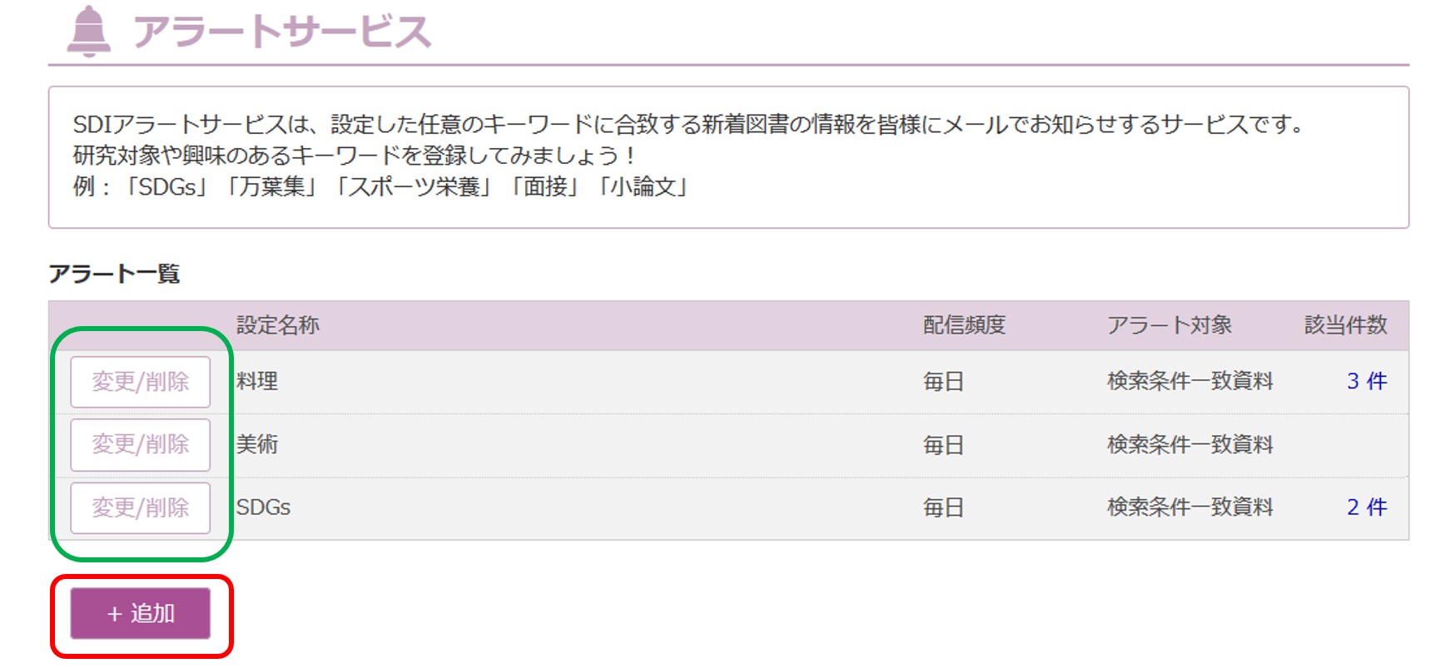Click the 配信頻度 column header

tap(964, 325)
